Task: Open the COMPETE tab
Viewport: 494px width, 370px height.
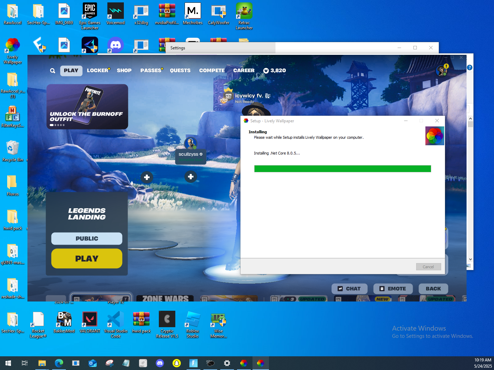Action: pos(212,71)
